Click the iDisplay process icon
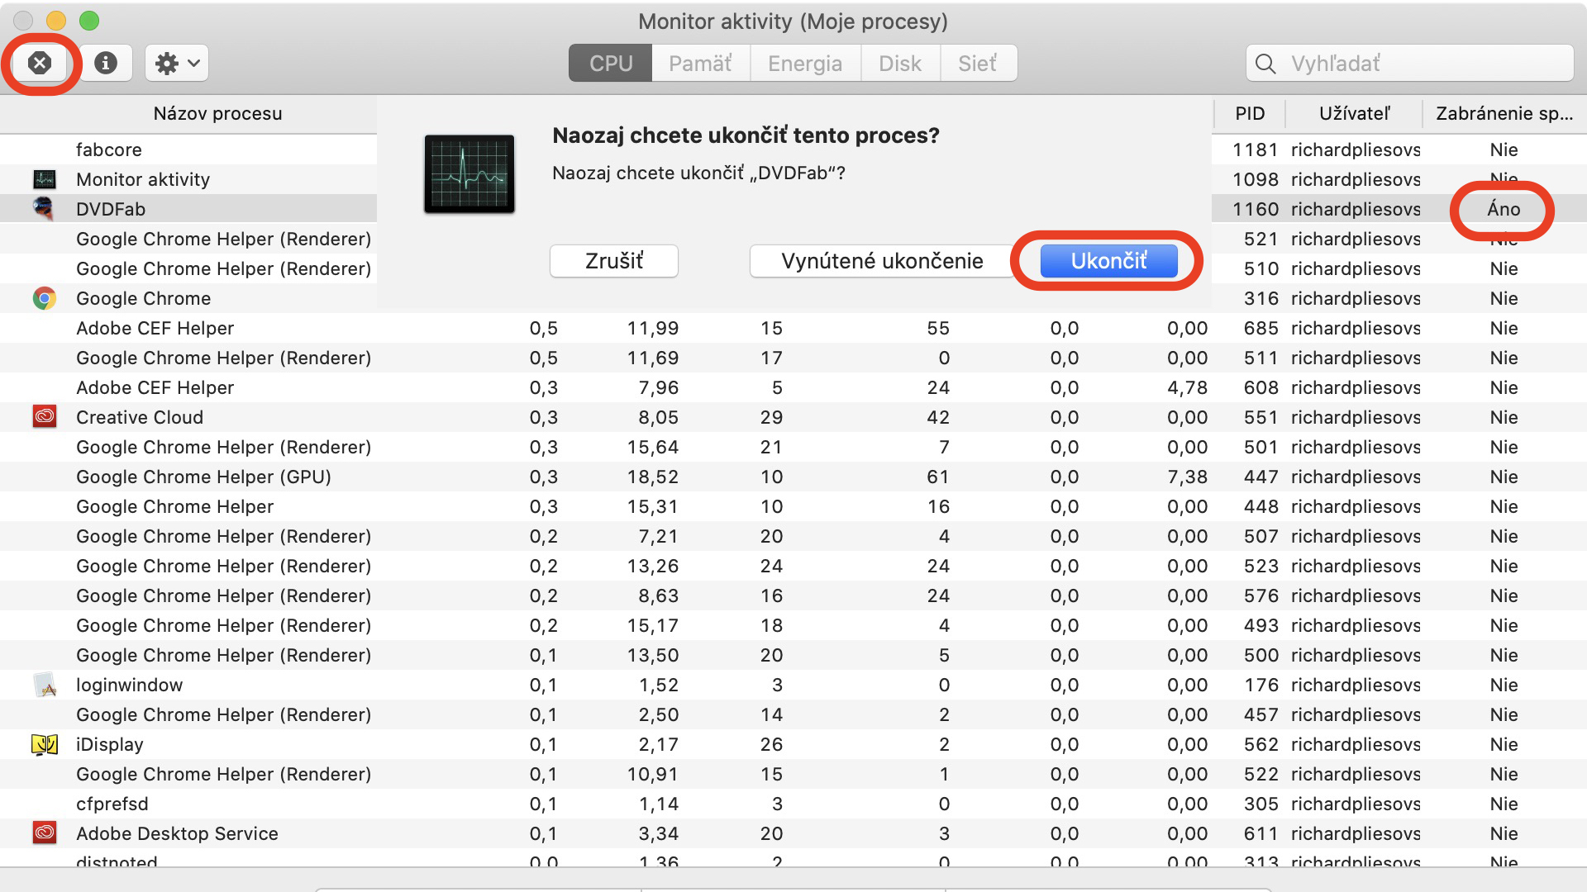Viewport: 1587px width, 892px height. pyautogui.click(x=44, y=744)
